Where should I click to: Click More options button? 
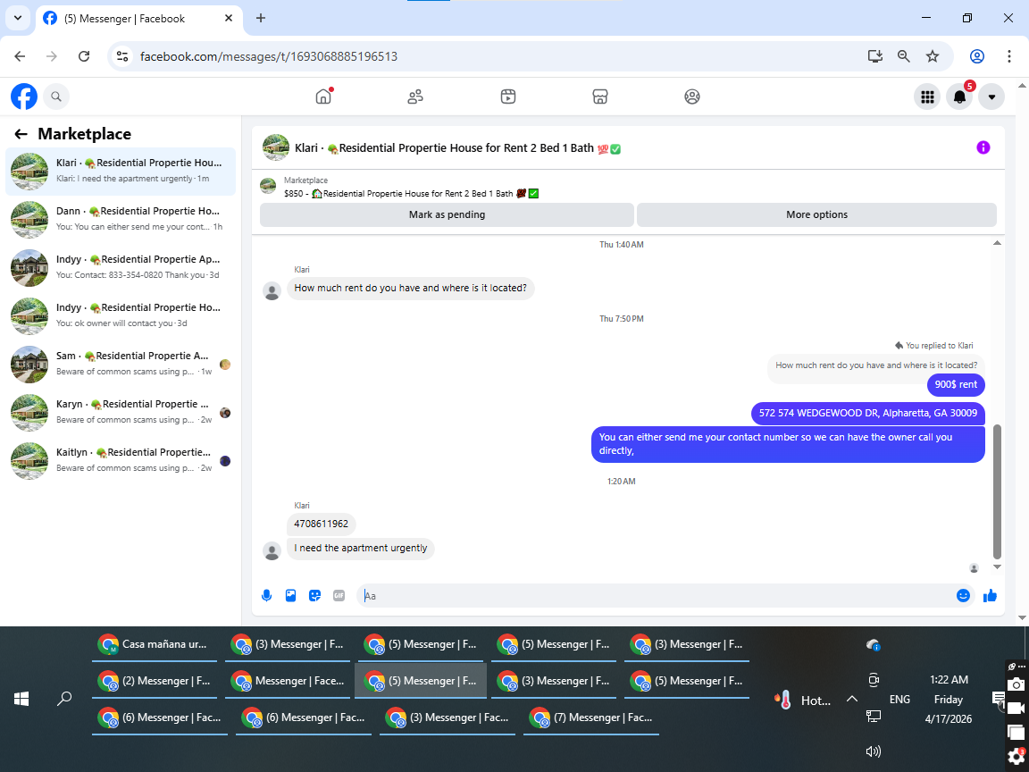point(817,214)
